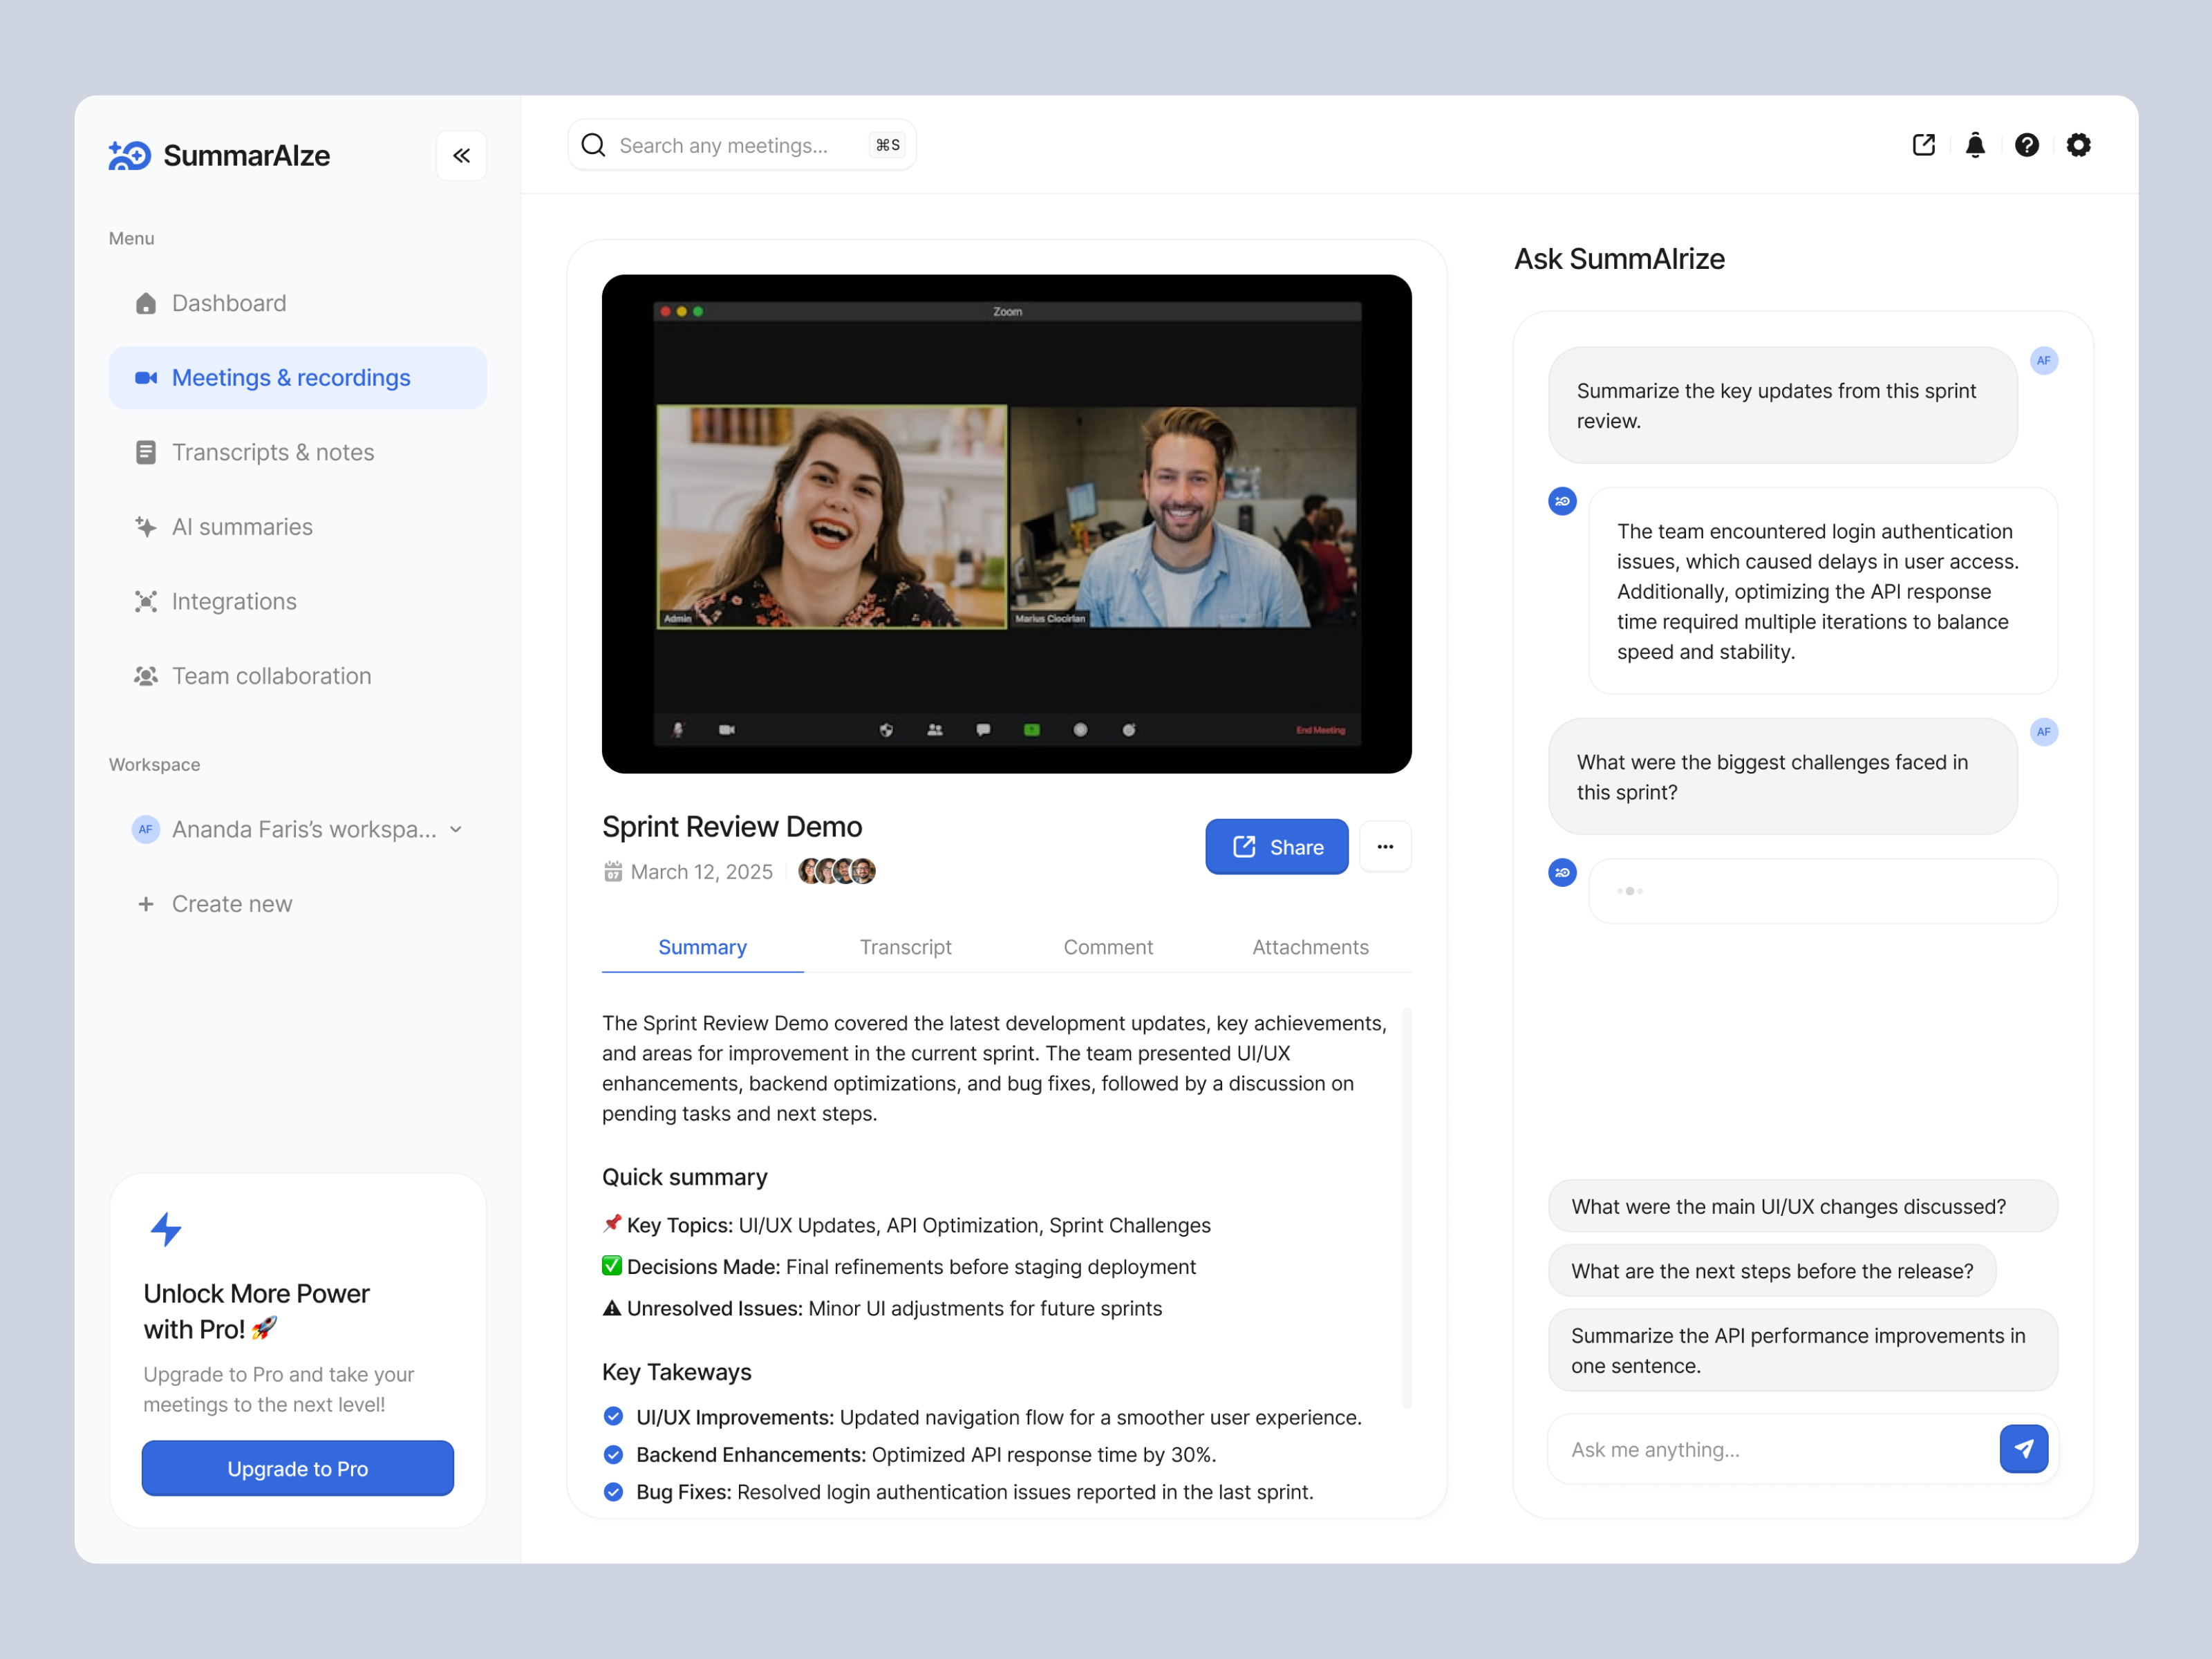Open the notifications bell
Viewport: 2212px width, 1659px height.
1975,145
